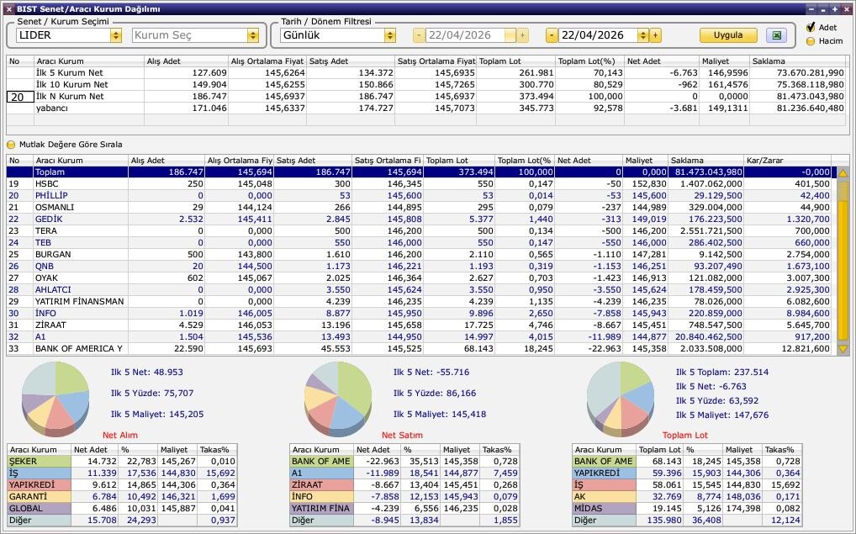Click the plus icon in the title bar
Screen dimensions: 856x534
click(x=835, y=8)
